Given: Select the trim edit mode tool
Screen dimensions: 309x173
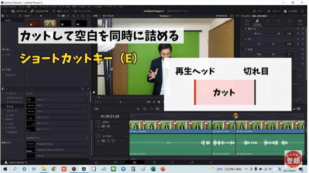Looking at the screenshot, I should (145, 109).
